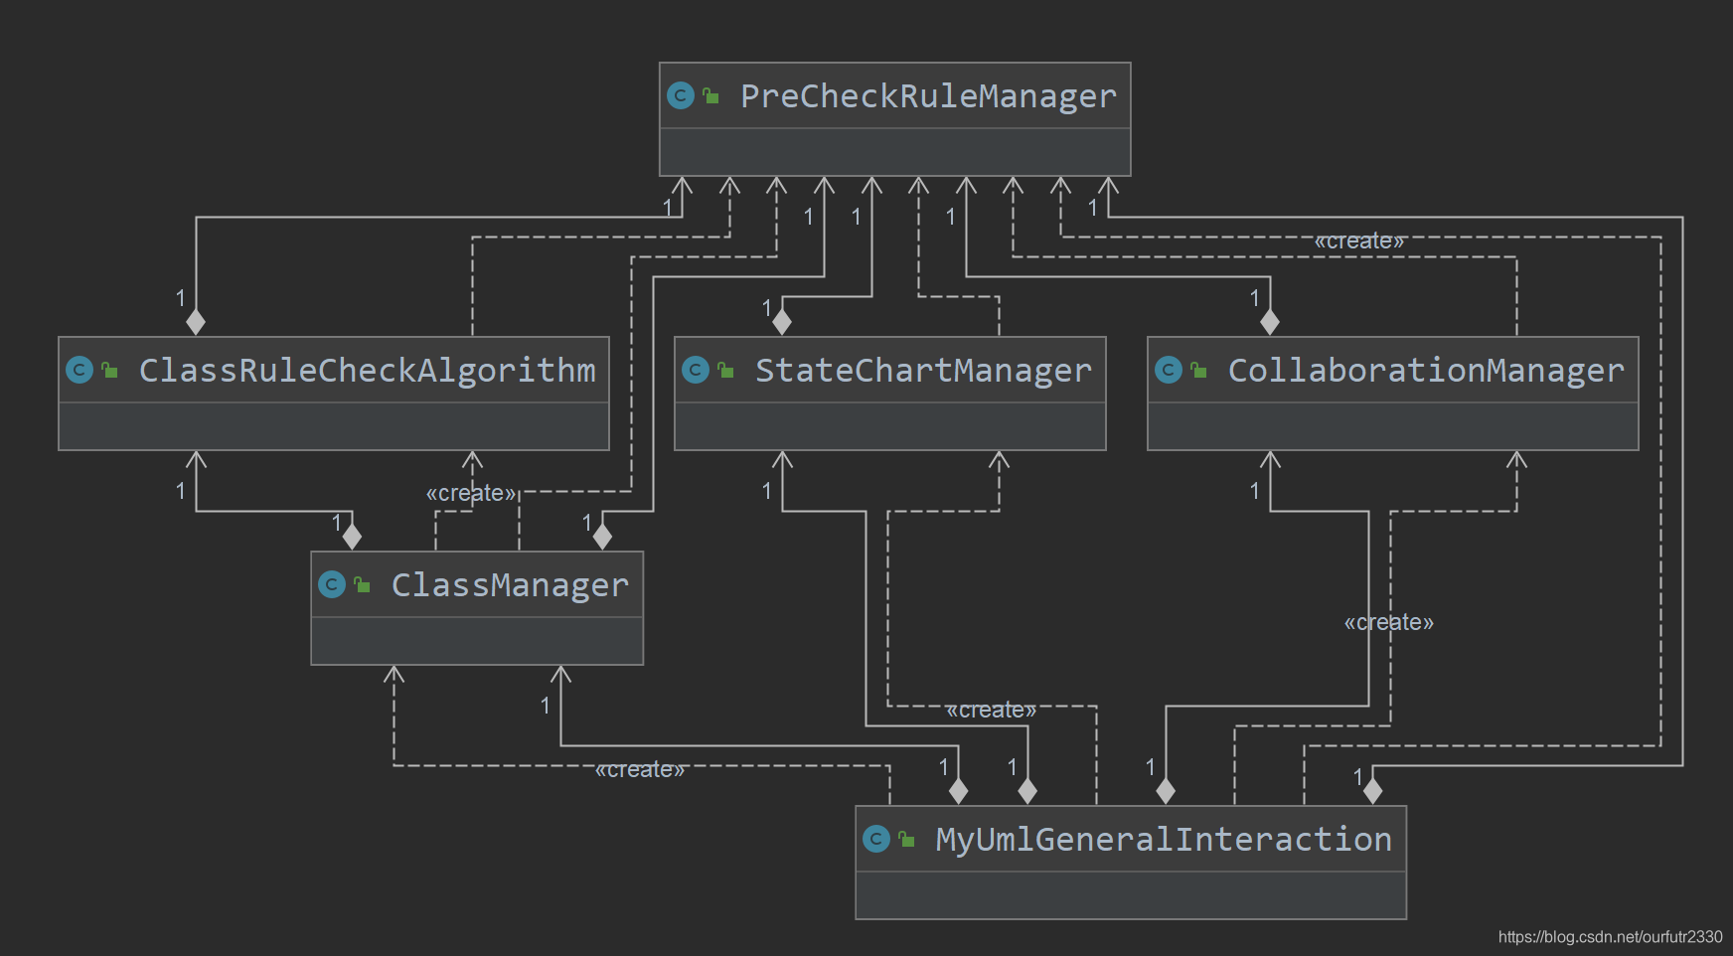The image size is (1733, 956).
Task: Click the class icon of CollaborationManager
Action: point(1169,370)
